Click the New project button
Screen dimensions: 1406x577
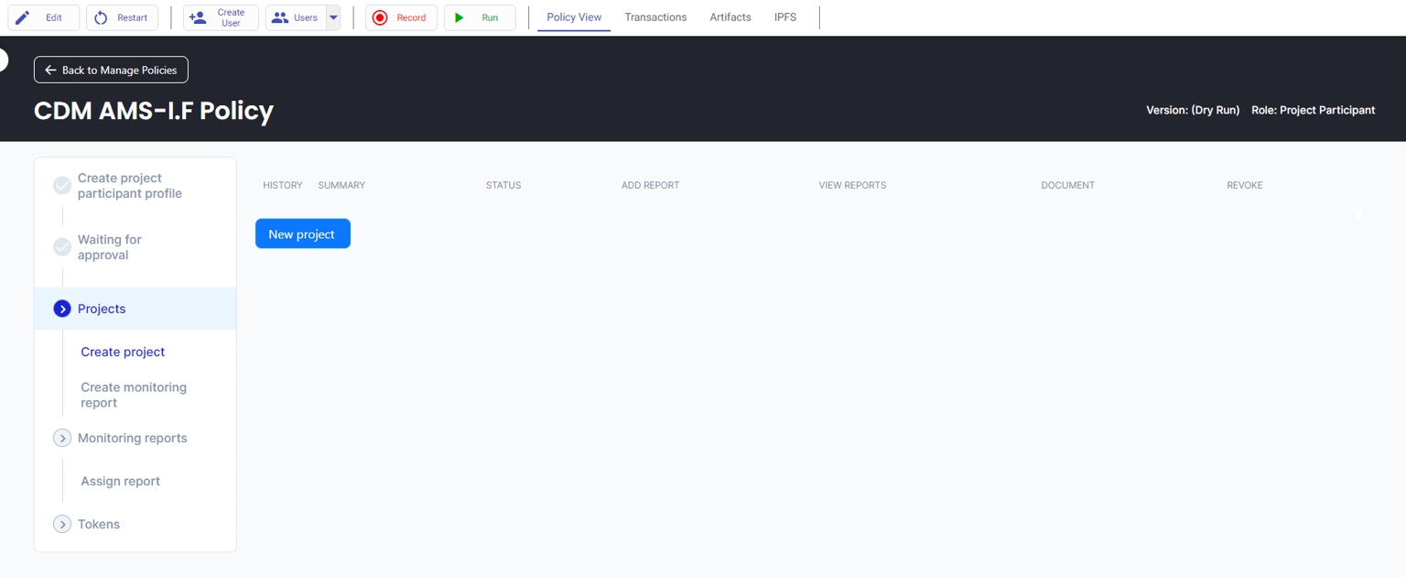coord(302,234)
